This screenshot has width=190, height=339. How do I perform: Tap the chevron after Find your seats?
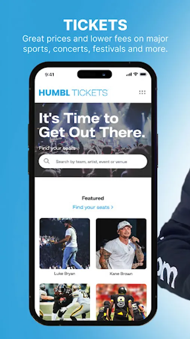coord(112,207)
